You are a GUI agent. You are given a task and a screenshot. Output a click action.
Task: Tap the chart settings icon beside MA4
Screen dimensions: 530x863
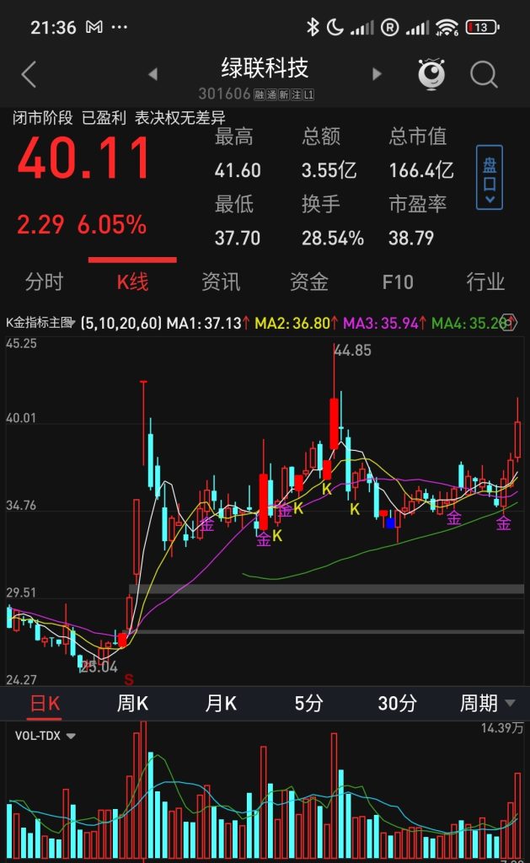[x=510, y=323]
